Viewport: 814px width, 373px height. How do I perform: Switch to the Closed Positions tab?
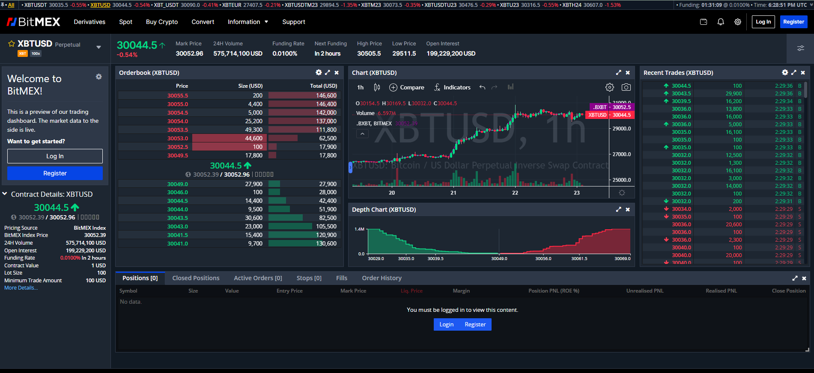click(196, 278)
